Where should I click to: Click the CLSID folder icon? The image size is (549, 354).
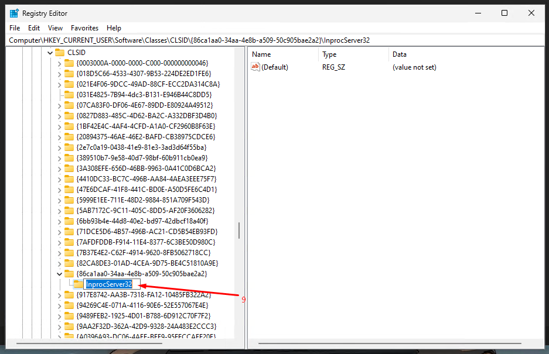tap(60, 53)
